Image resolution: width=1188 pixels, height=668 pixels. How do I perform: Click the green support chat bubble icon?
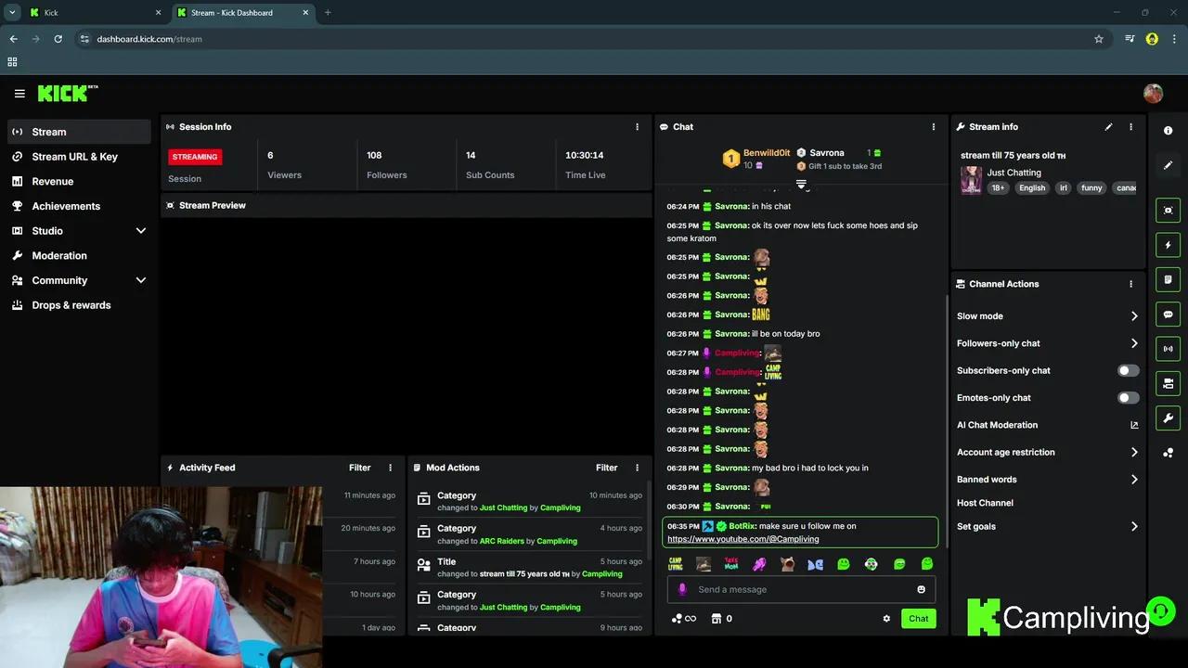click(1160, 610)
